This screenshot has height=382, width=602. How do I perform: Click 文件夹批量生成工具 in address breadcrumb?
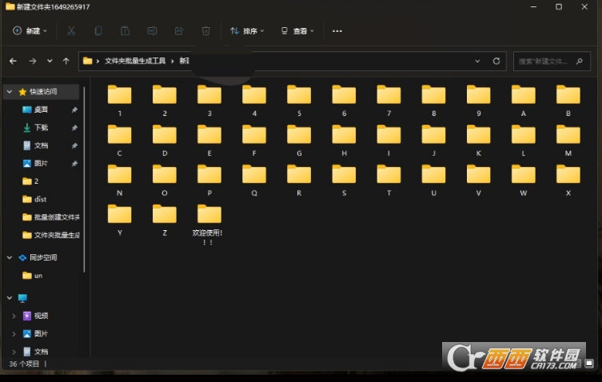coord(134,61)
